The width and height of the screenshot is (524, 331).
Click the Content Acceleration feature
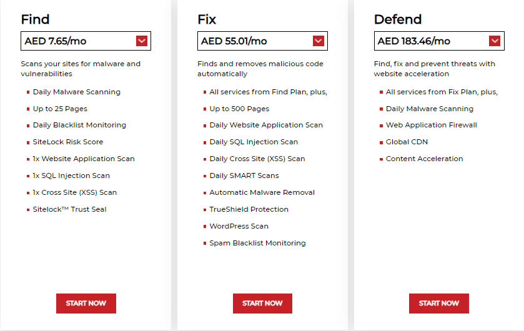click(x=424, y=159)
